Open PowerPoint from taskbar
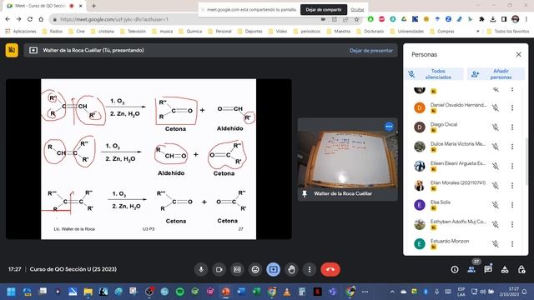534x300 pixels. click(225, 292)
